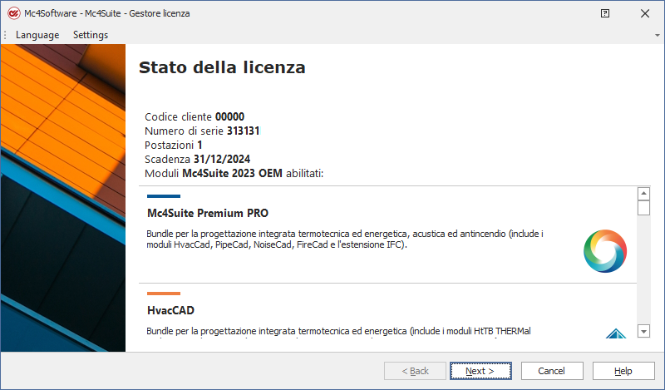This screenshot has width=665, height=390.
Task: Click the blue bar above Mc4Suite Premium PRO
Action: 163,196
